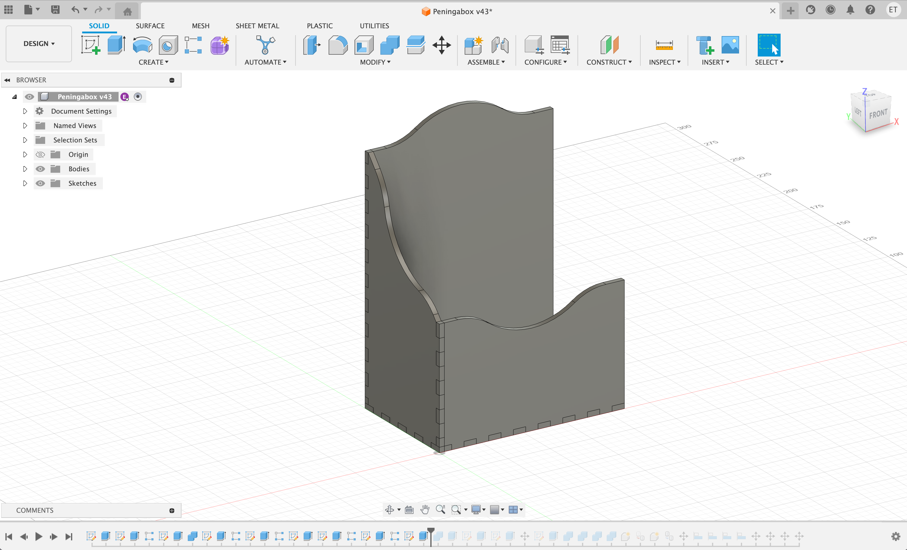Open the Job Status clock icon
The height and width of the screenshot is (550, 907).
coord(831,10)
